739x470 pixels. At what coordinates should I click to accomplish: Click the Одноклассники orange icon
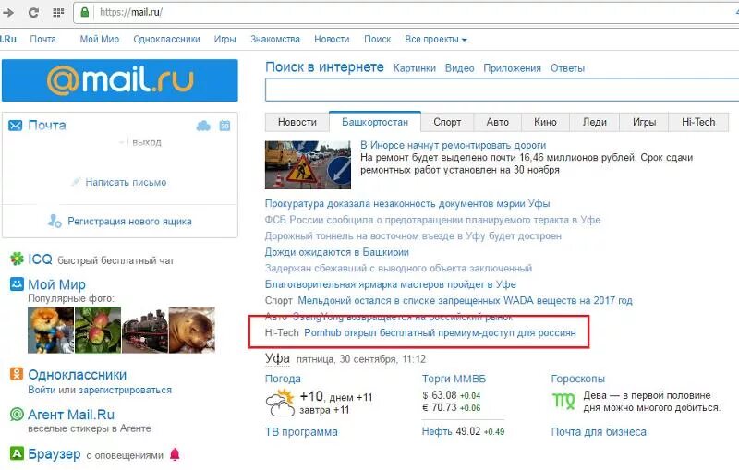[17, 374]
